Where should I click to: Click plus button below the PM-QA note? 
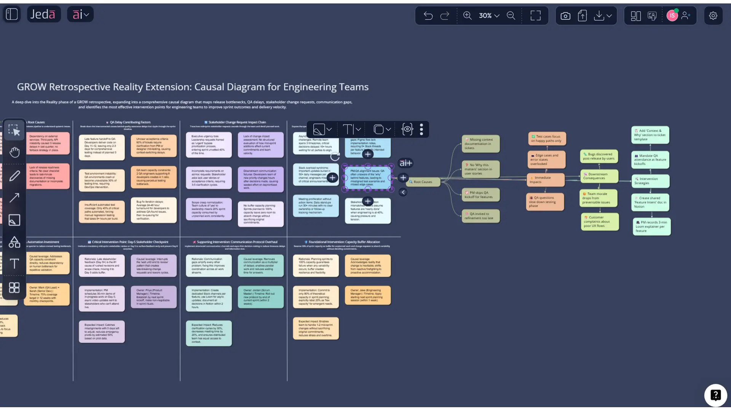coord(368,201)
